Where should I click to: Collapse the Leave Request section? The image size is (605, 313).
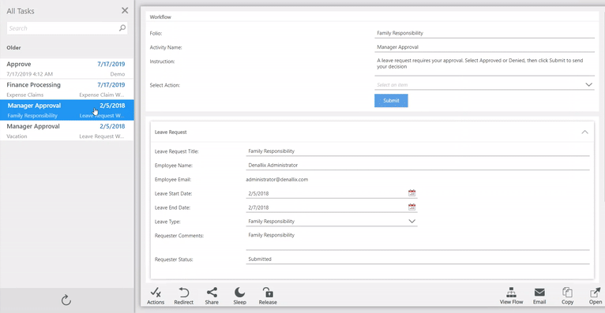(x=584, y=132)
